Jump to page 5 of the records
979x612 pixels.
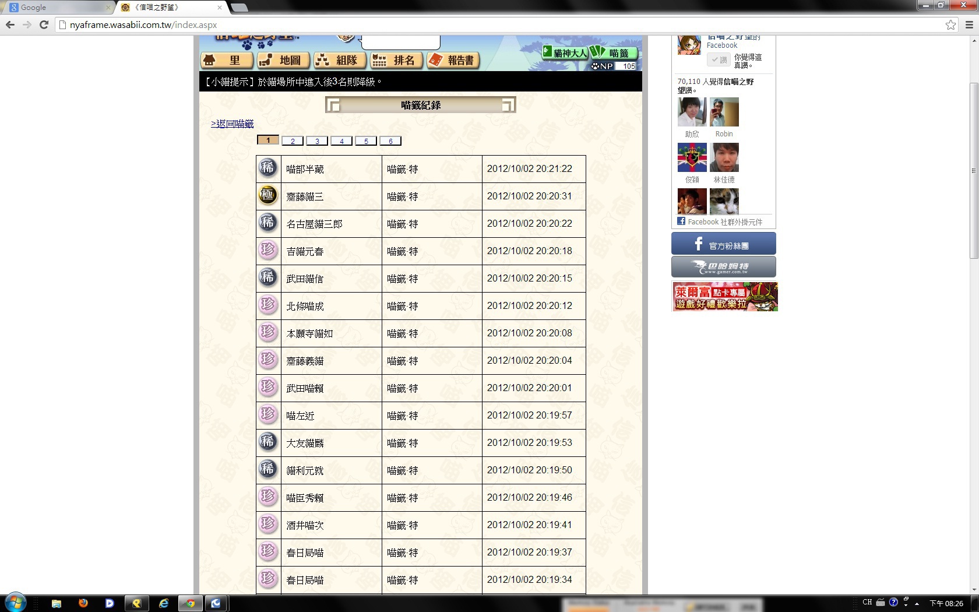click(x=366, y=140)
